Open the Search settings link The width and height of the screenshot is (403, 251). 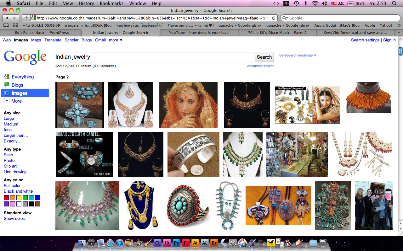(x=365, y=40)
